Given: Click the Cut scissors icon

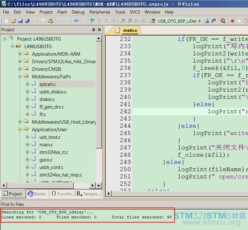Looking at the screenshot, I should 37,21.
